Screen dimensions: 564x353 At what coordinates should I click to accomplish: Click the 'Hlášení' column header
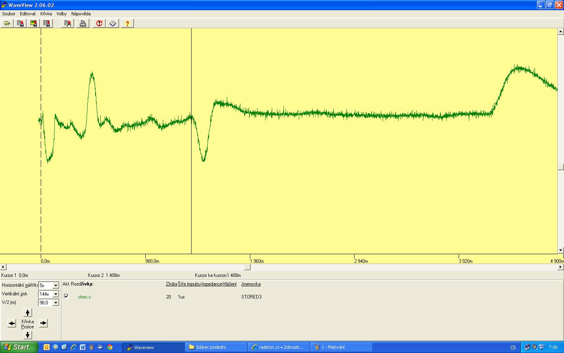(x=230, y=284)
